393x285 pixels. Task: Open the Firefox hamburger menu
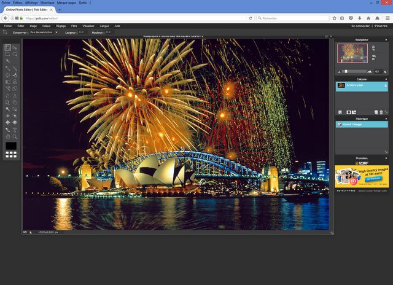pos(387,18)
